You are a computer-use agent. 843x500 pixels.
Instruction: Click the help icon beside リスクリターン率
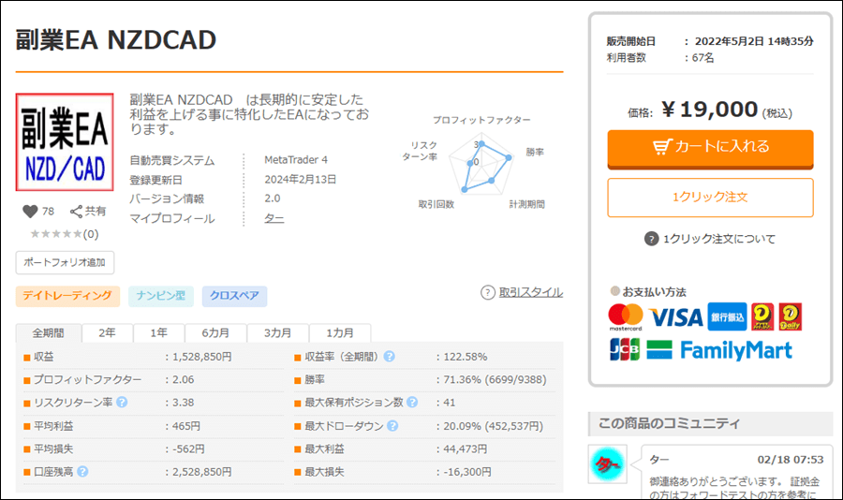(122, 403)
